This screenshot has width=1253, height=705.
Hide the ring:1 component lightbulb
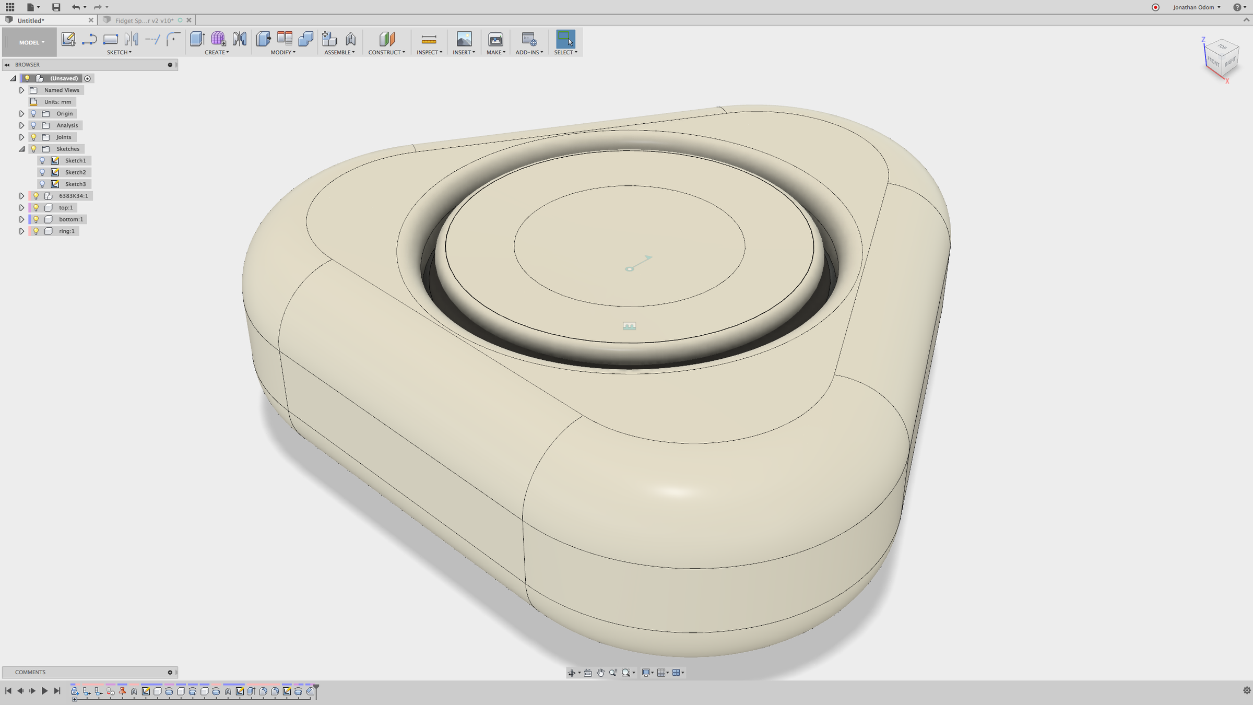pos(36,231)
